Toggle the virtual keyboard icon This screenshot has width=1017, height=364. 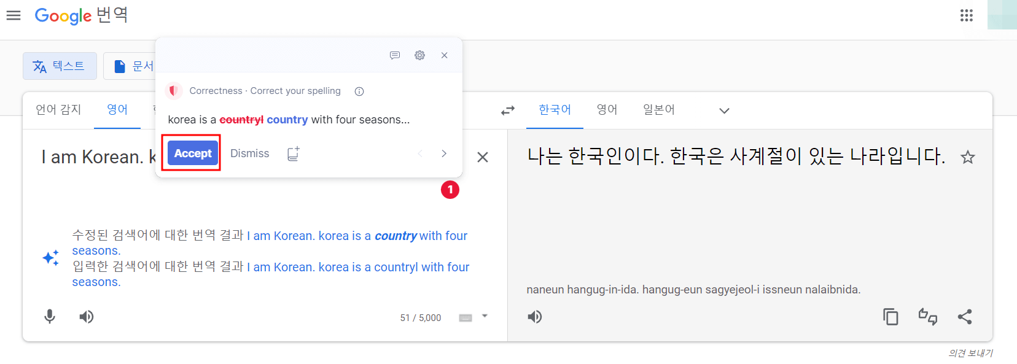coord(466,317)
